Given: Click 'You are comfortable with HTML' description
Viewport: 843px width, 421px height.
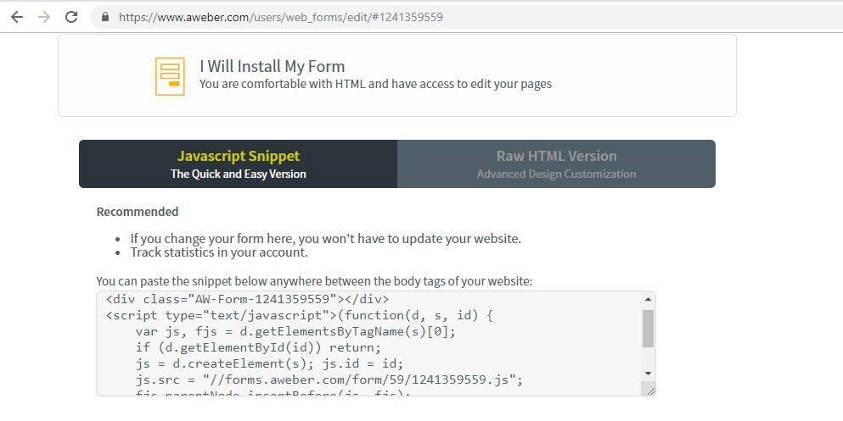Looking at the screenshot, I should pos(375,84).
